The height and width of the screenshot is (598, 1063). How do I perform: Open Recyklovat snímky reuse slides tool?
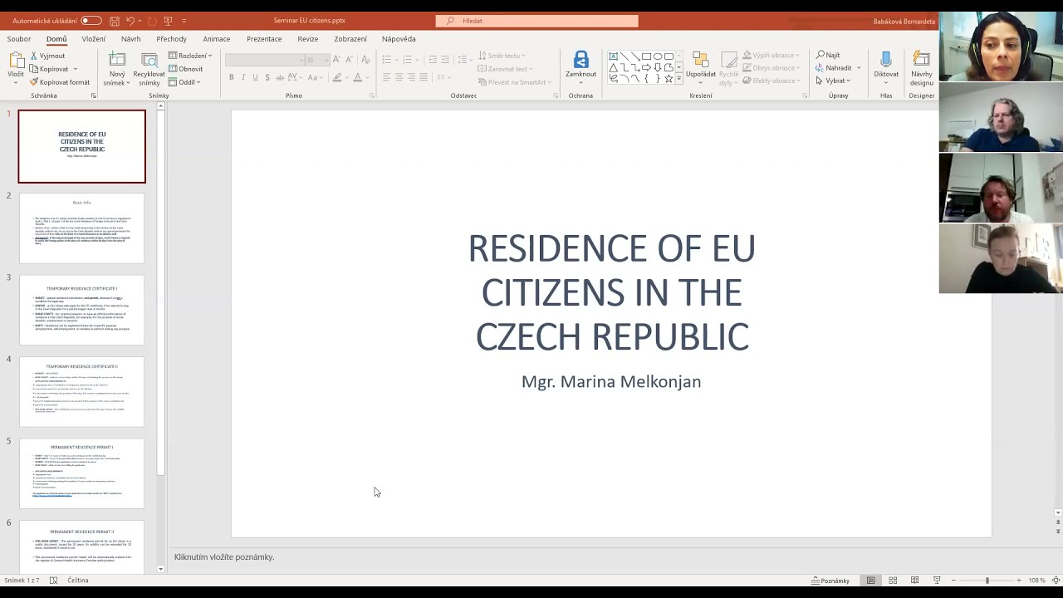coord(149,70)
